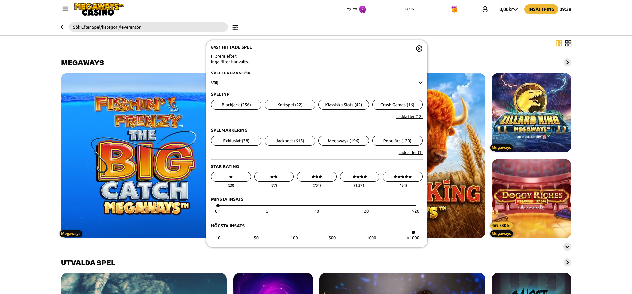Close the filter panel with X

(x=419, y=49)
